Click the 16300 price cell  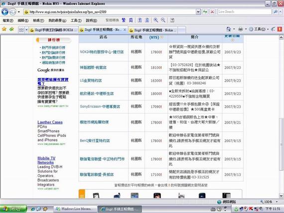tap(156, 80)
